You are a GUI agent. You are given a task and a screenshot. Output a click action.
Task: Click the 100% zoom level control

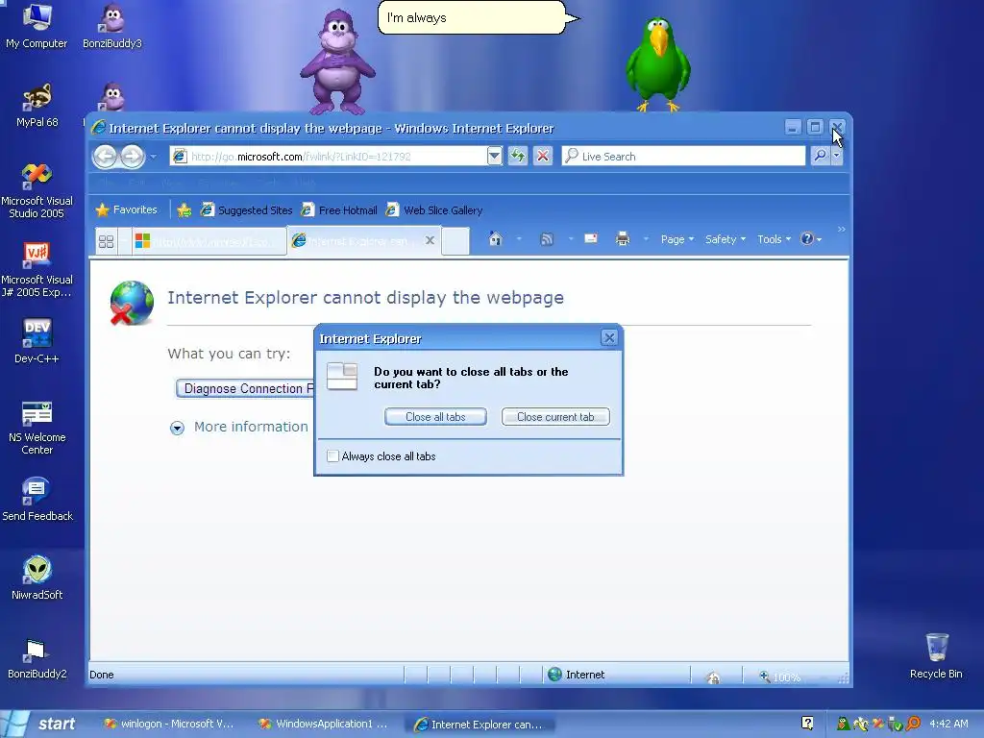780,676
